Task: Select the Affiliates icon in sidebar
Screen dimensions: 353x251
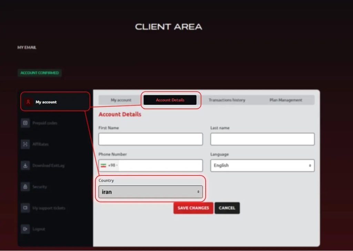Action: coord(25,144)
